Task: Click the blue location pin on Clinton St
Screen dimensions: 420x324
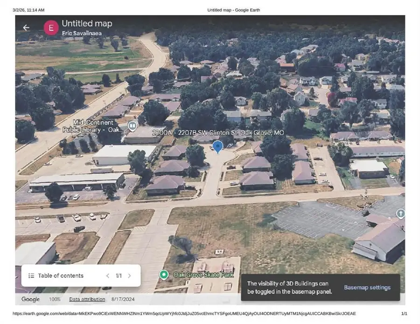Action: tap(217, 147)
